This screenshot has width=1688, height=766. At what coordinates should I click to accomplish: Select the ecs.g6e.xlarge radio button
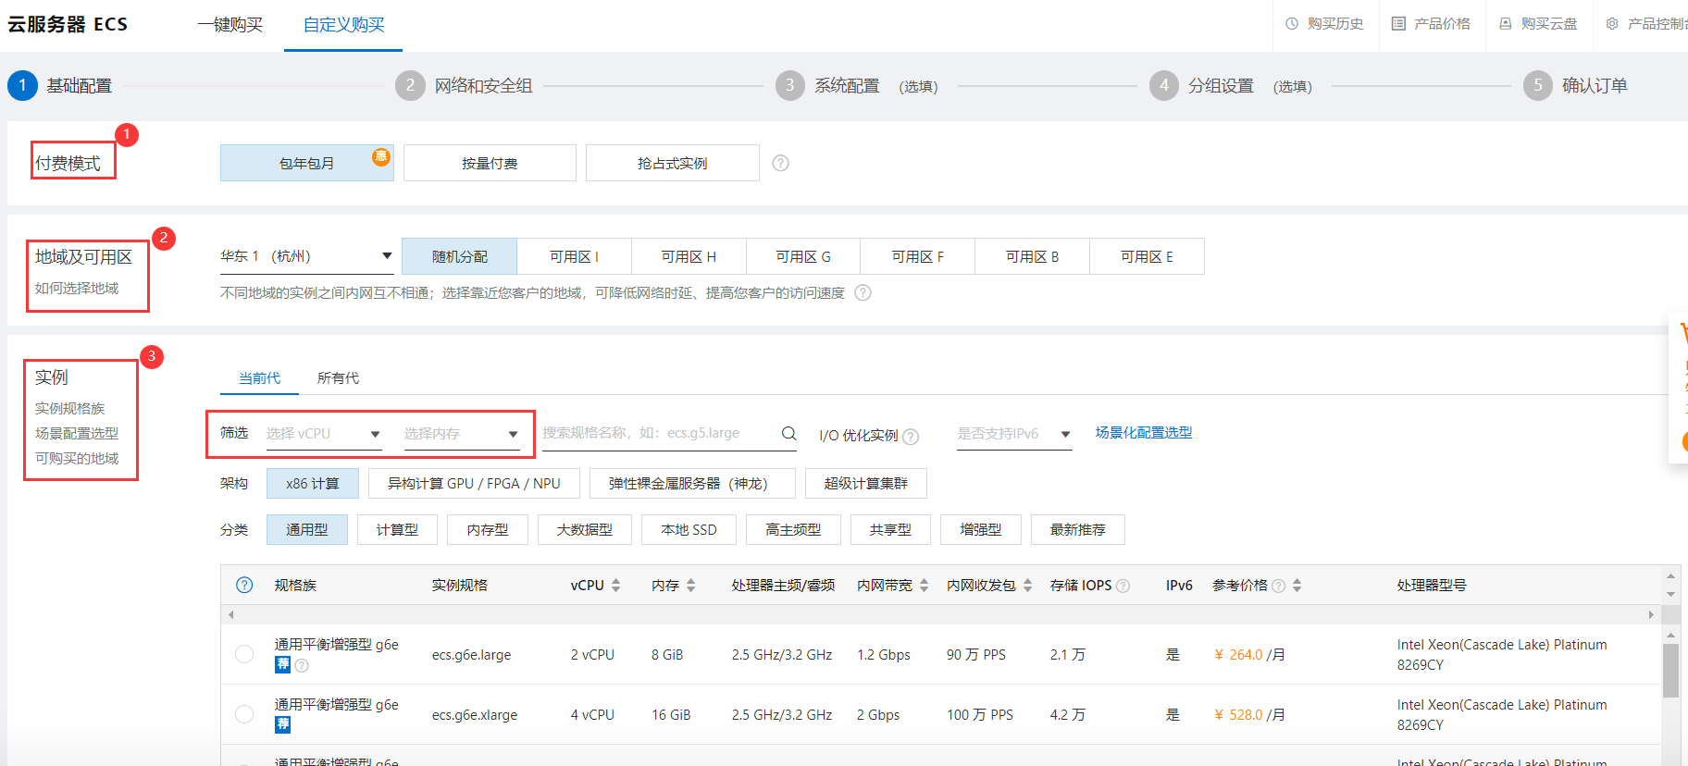tap(244, 714)
